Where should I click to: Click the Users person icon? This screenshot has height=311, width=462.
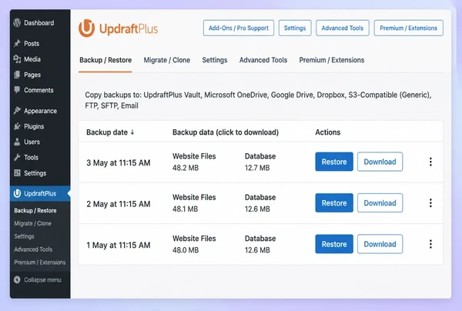17,142
